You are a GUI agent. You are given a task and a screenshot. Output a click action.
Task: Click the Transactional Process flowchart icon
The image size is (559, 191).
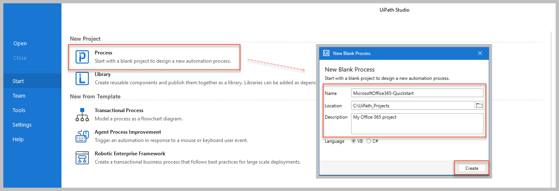pos(82,114)
